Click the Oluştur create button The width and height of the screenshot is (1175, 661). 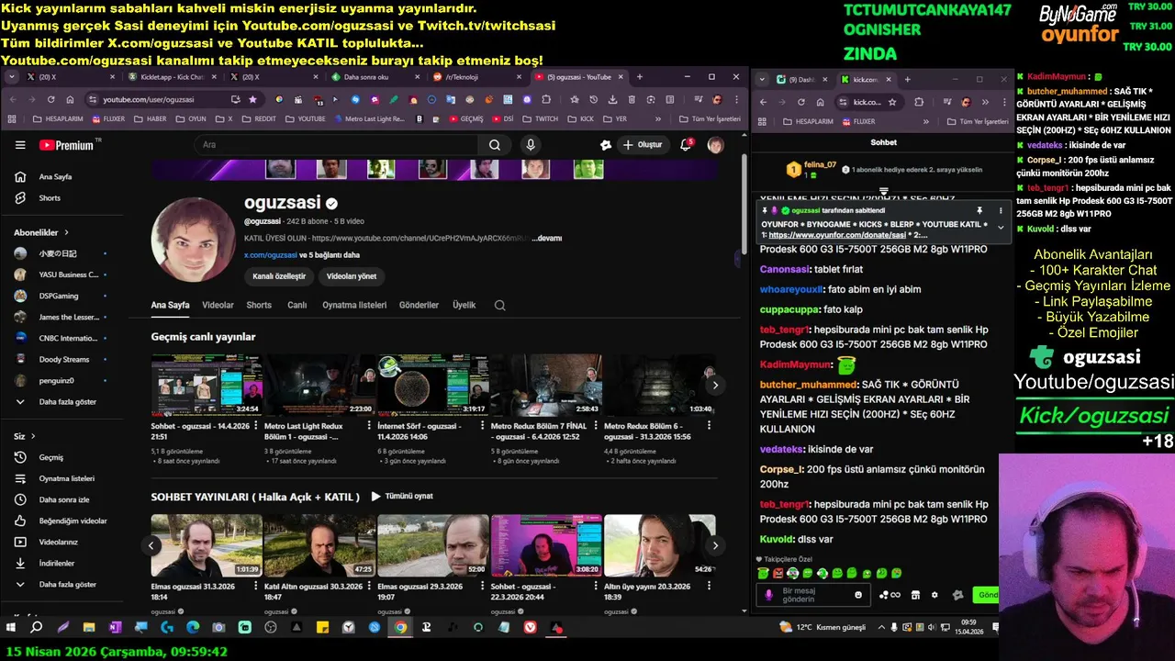coord(642,145)
